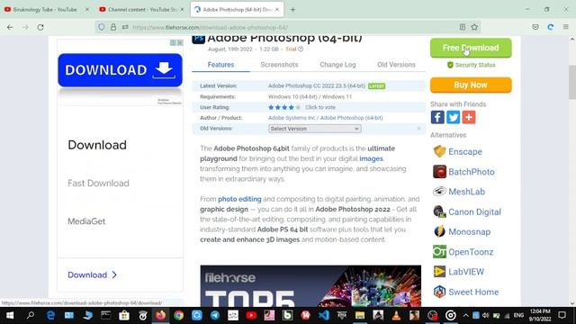Open Telegram from the taskbar

click(x=215, y=315)
